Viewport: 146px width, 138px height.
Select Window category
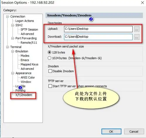[26, 82]
